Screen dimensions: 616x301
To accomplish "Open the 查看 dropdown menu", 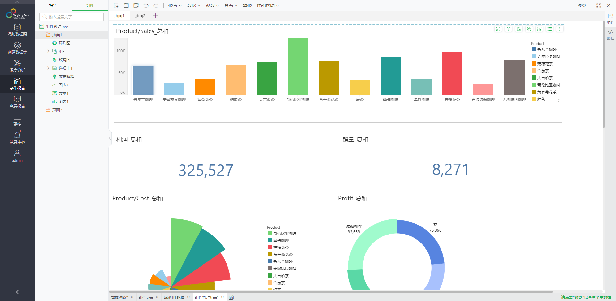I will [231, 5].
